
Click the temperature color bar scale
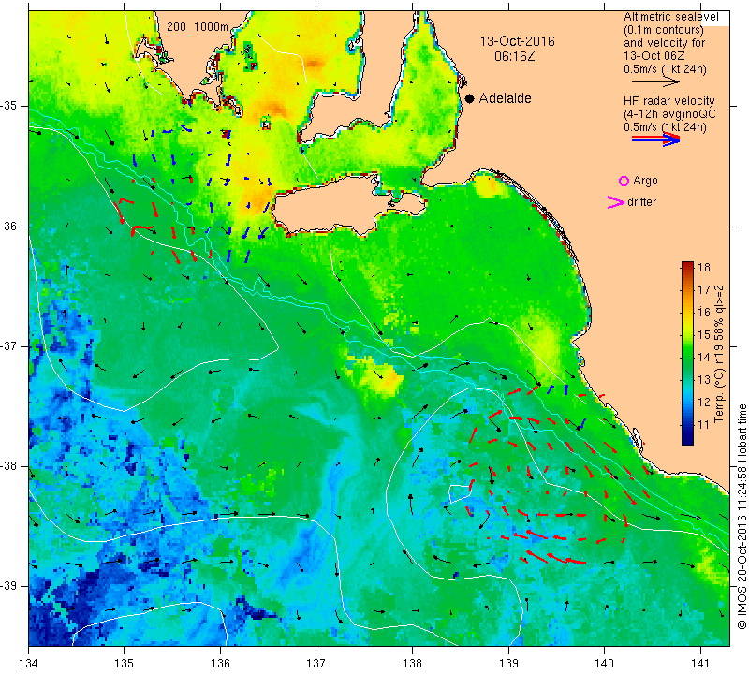coord(687,353)
